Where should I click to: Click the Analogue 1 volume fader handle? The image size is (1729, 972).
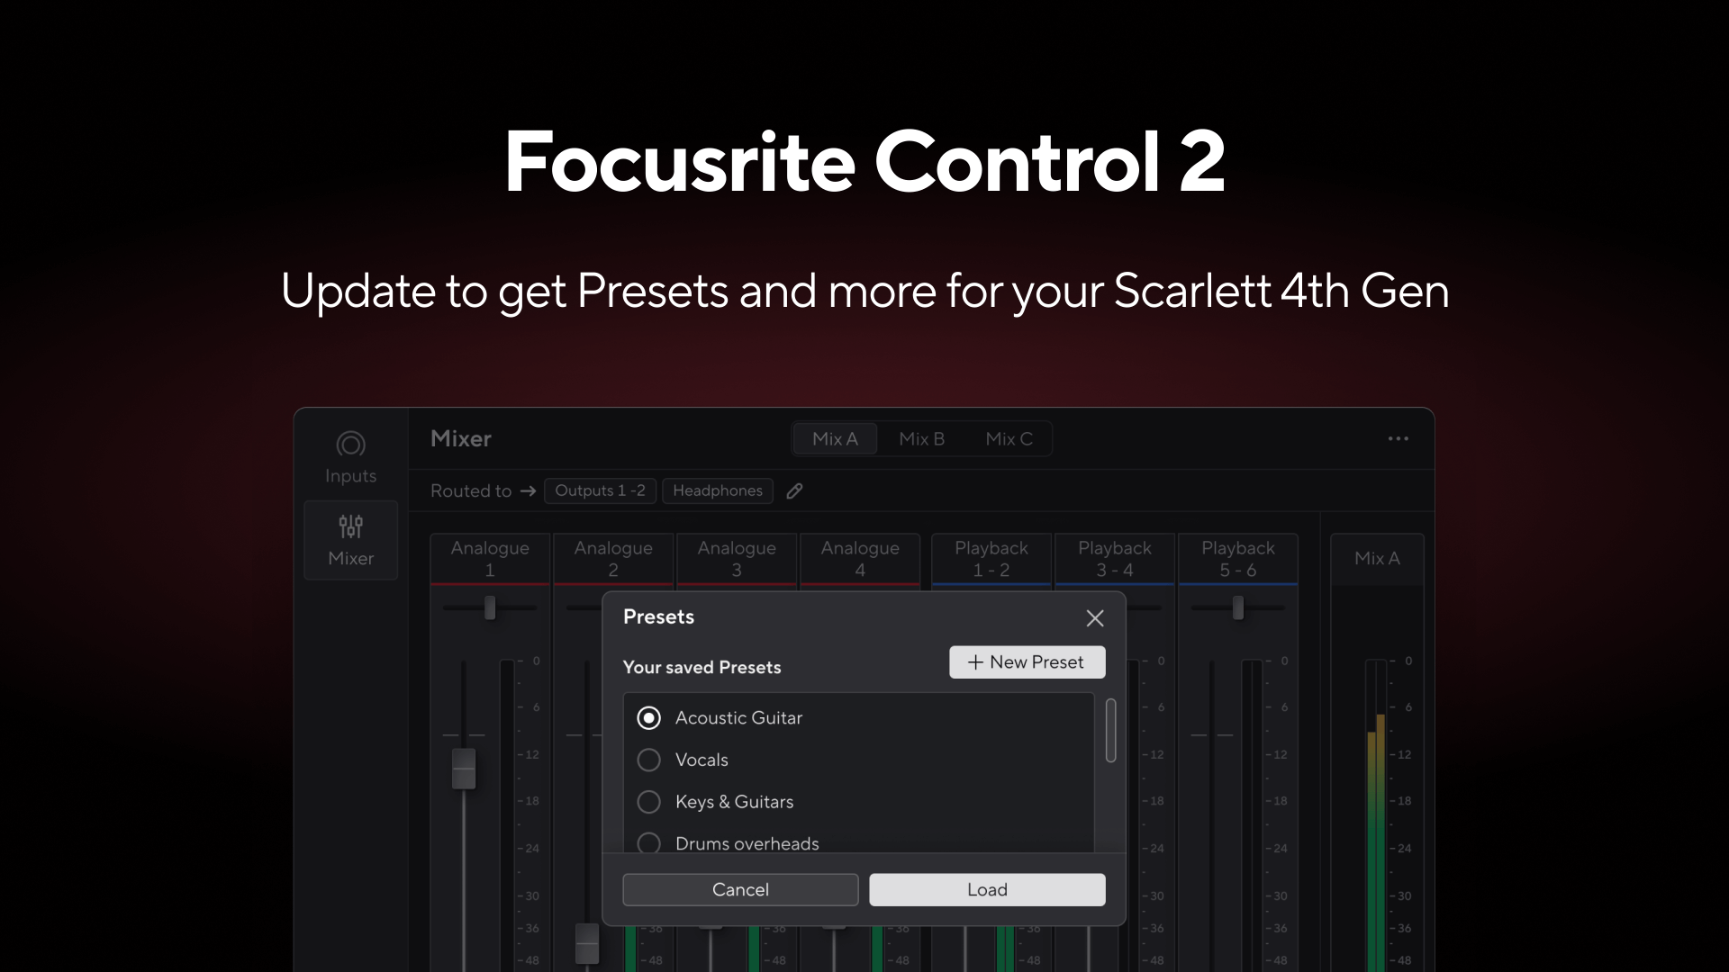tap(464, 769)
